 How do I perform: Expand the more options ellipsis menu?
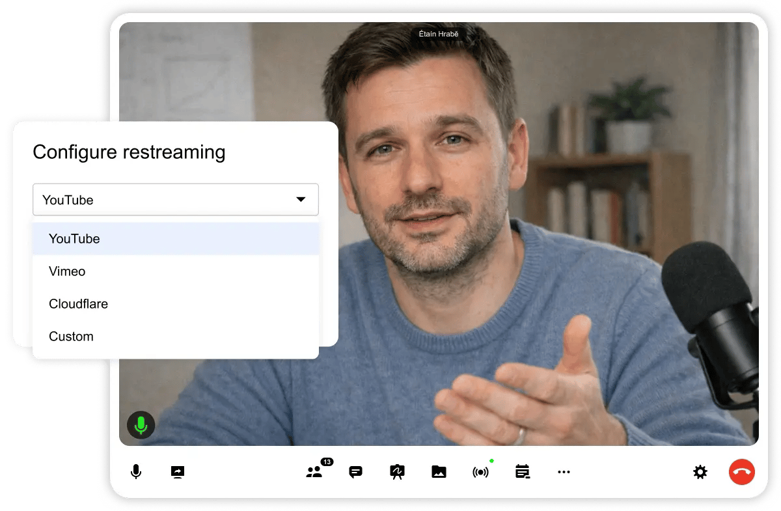(564, 472)
